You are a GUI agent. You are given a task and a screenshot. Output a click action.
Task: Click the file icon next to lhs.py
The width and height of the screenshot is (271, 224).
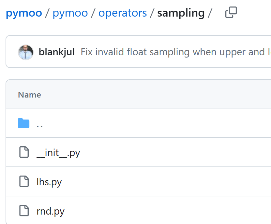coord(24,181)
